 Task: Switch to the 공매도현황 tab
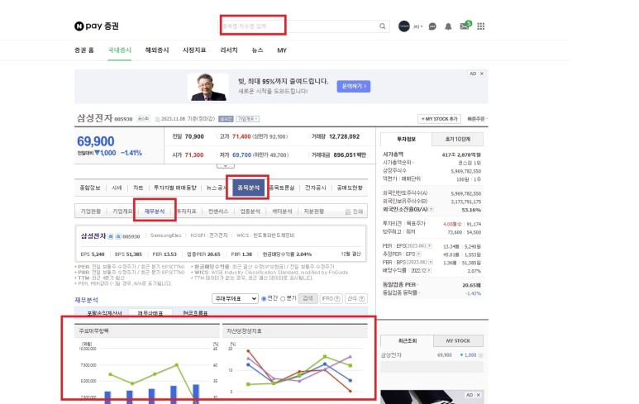tap(350, 188)
